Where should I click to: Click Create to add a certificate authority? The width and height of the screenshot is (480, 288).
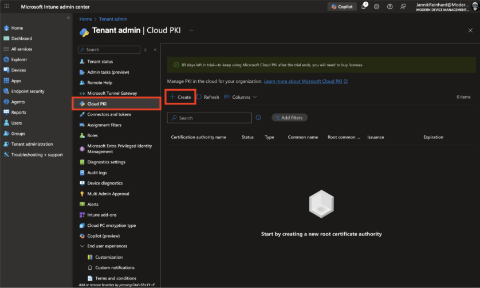180,97
